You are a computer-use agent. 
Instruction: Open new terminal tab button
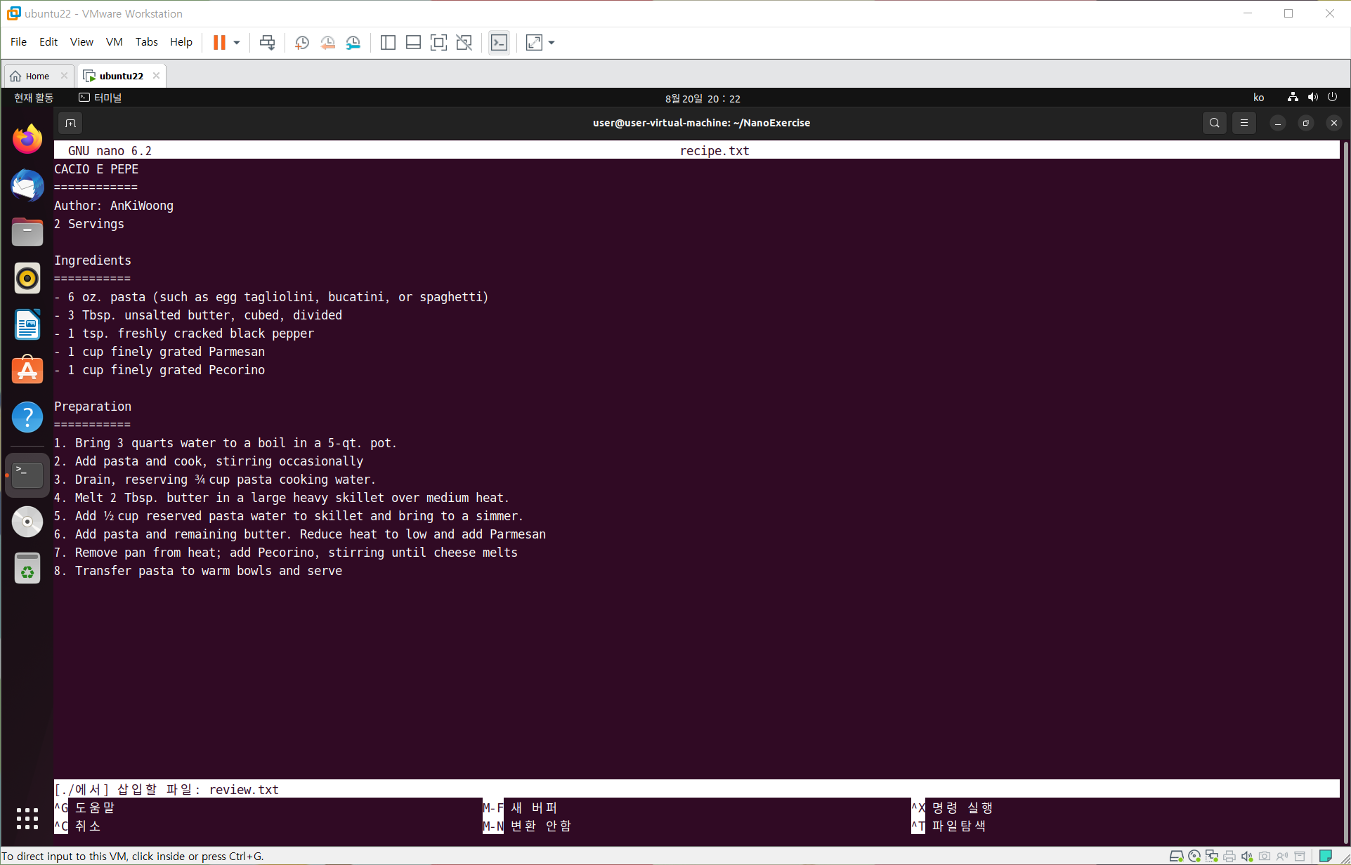[x=70, y=123]
